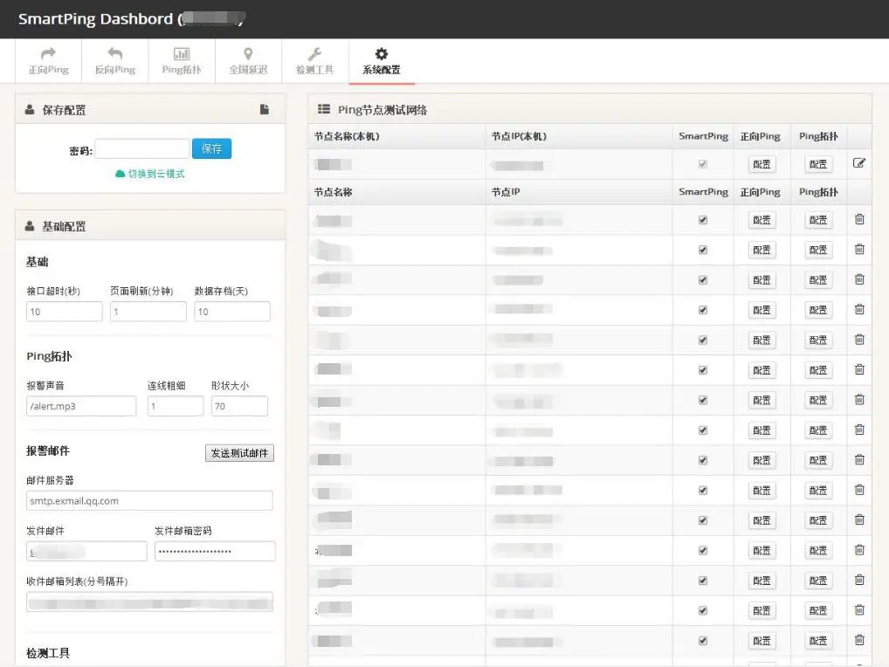
Task: Toggle SmartPing checkbox for seventh listed node
Action: pos(703,400)
